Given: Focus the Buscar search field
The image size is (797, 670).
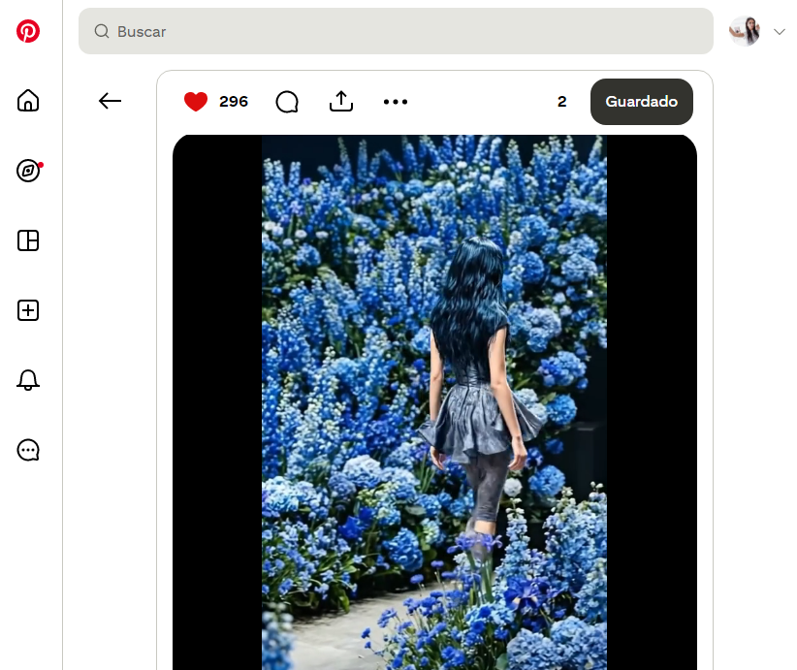Looking at the screenshot, I should [396, 31].
